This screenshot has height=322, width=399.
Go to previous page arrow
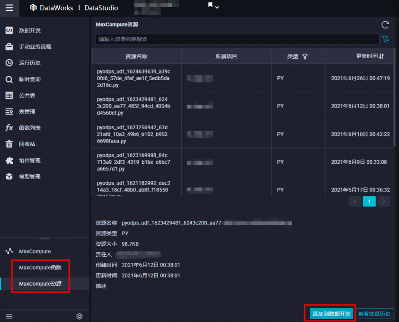tap(355, 202)
